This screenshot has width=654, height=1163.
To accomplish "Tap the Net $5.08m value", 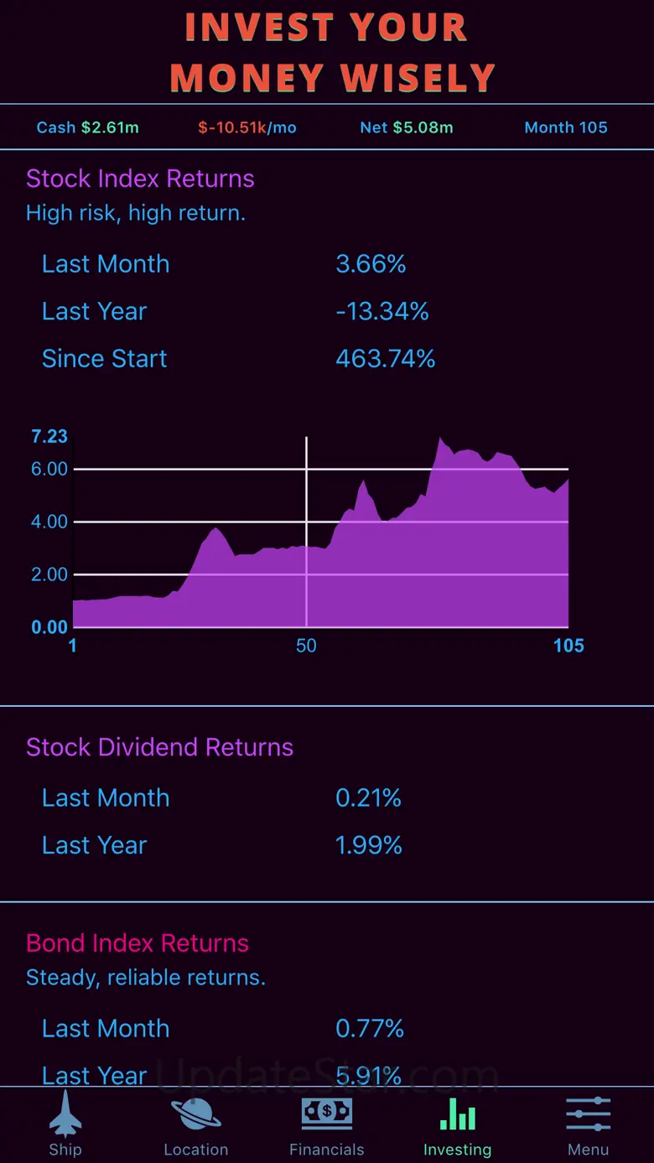I will click(x=407, y=127).
